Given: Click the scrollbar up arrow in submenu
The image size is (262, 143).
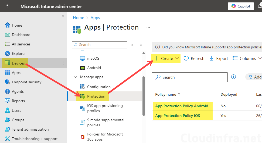Looking at the screenshot, I should [144, 53].
